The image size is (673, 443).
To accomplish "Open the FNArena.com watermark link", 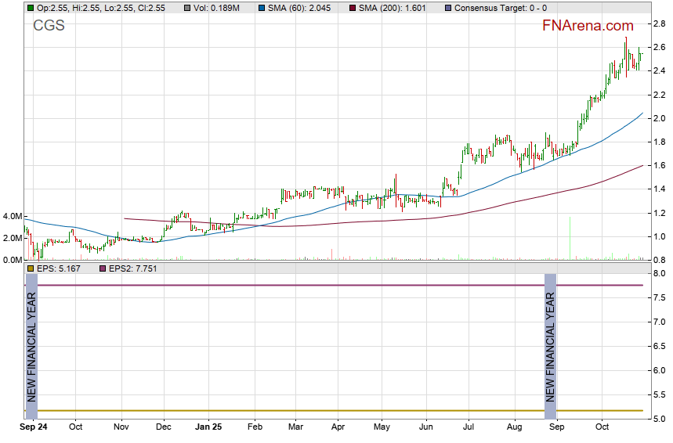I will [588, 26].
